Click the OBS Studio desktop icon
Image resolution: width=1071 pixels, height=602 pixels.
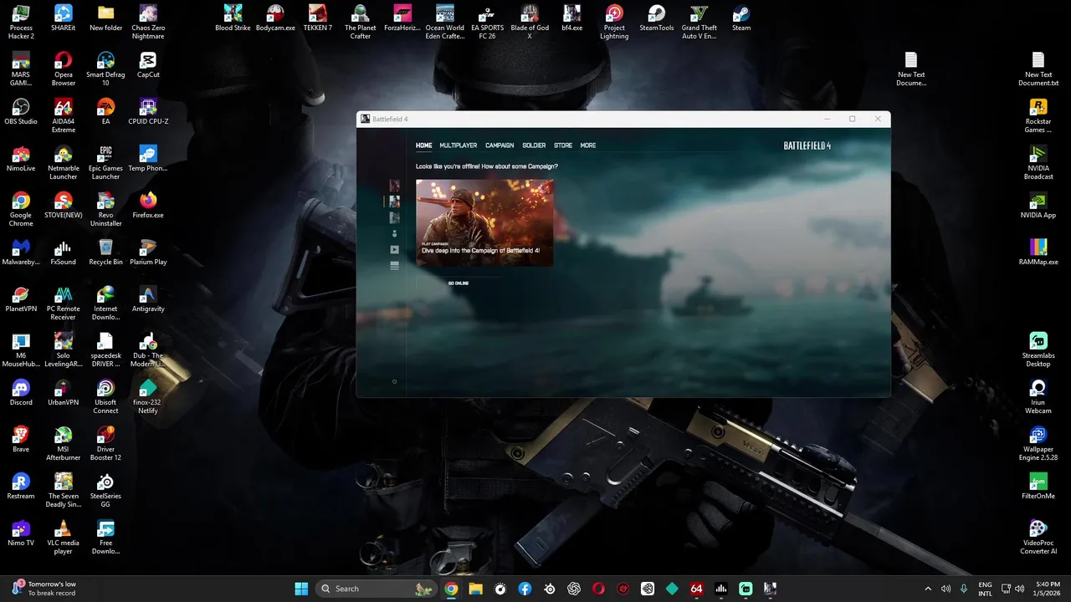(21, 112)
